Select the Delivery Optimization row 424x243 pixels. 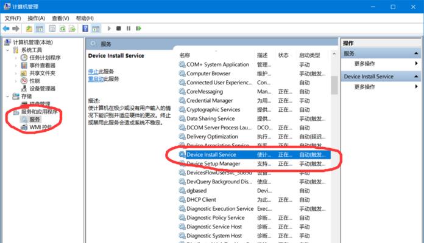[254, 137]
